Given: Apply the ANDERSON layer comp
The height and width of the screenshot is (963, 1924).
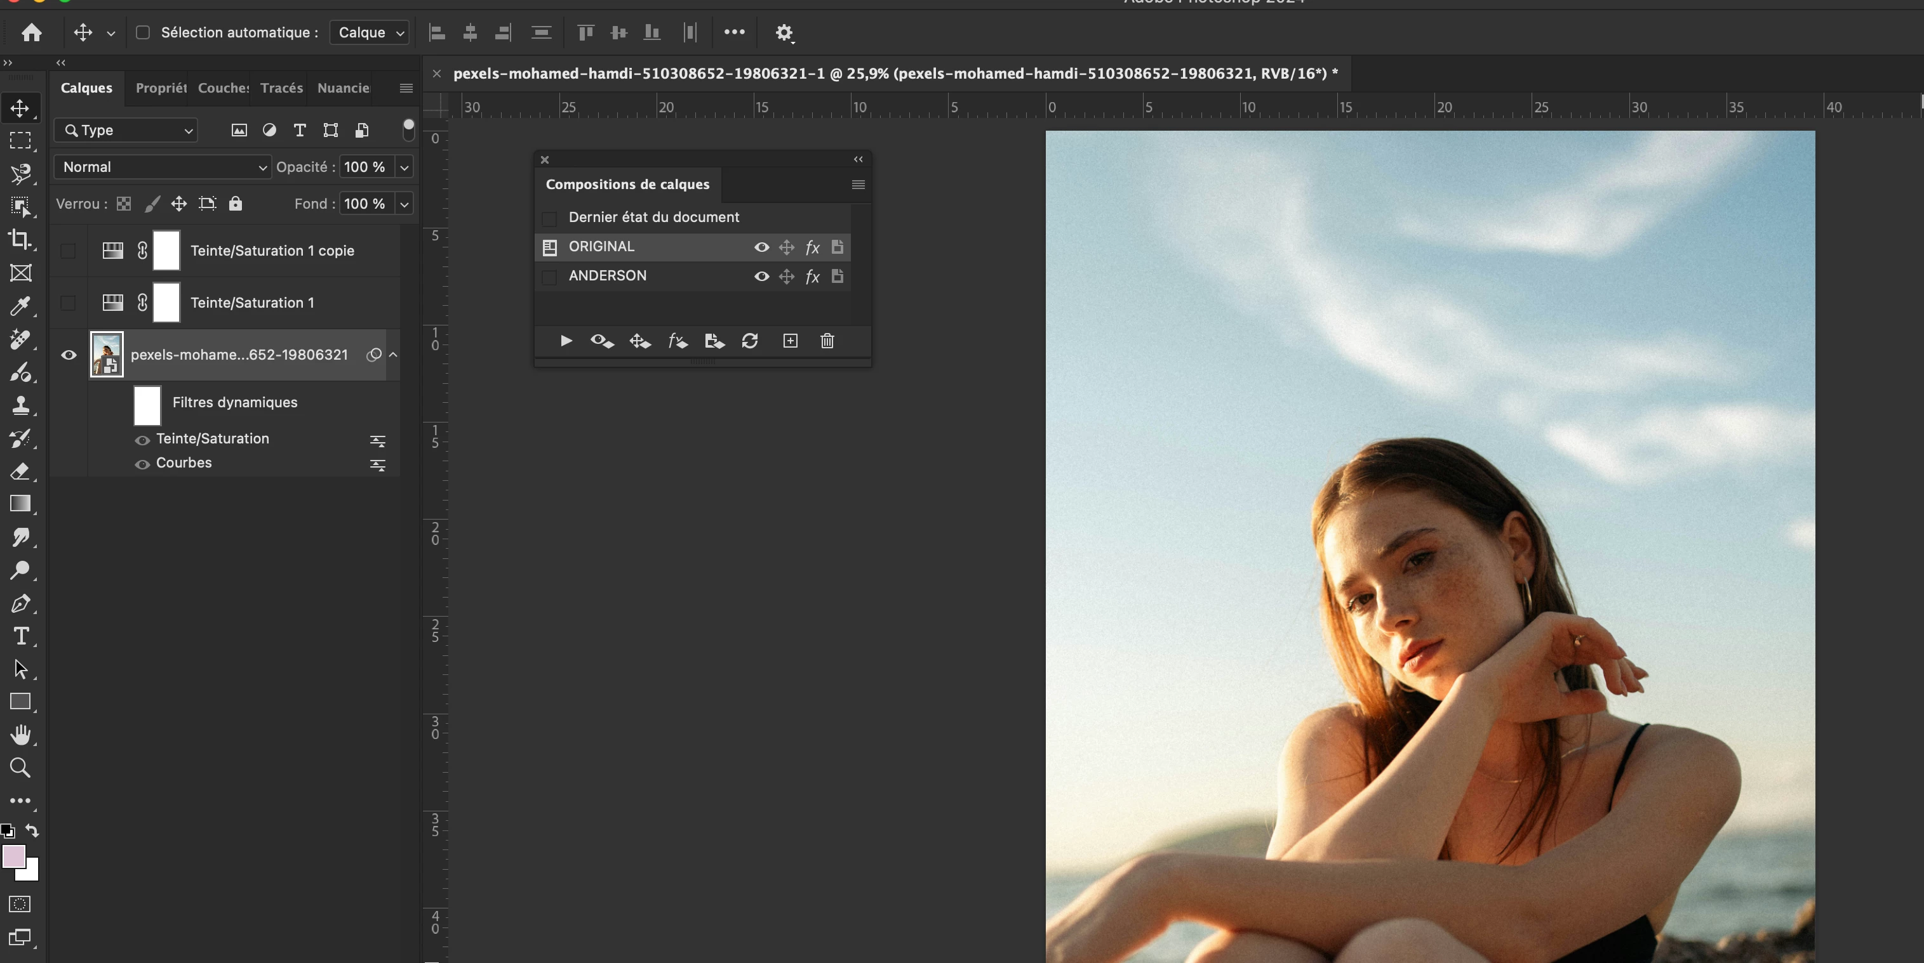Looking at the screenshot, I should click(550, 277).
